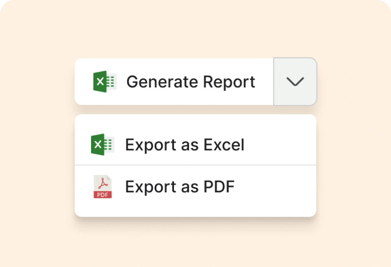Click the chevron arrow next to Generate Report

295,82
